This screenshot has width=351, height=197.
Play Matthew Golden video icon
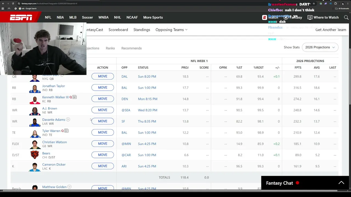click(x=69, y=187)
